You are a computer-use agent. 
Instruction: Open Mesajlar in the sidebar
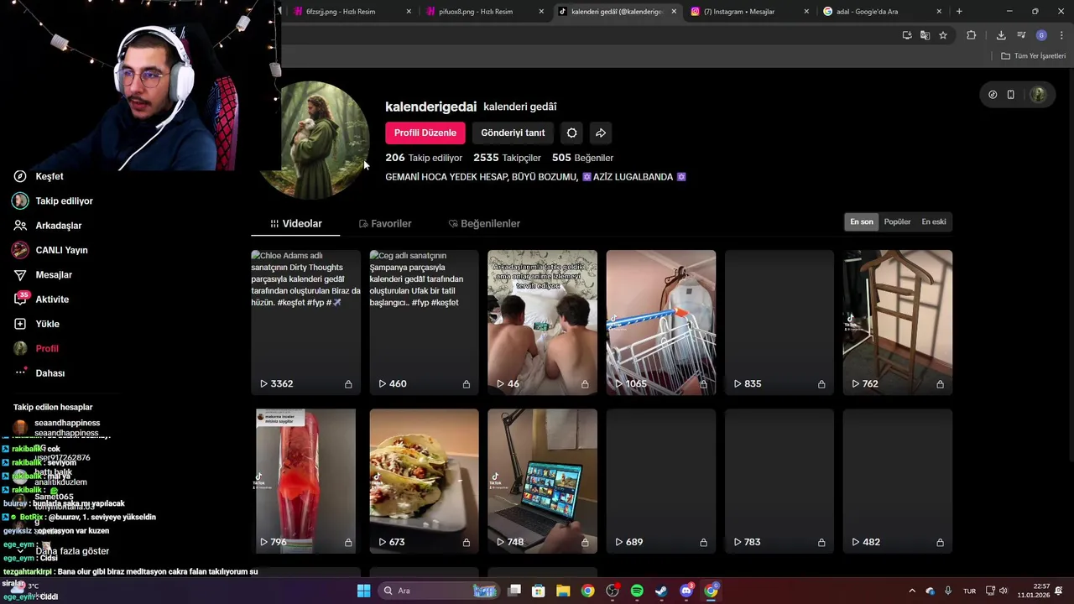[43, 275]
